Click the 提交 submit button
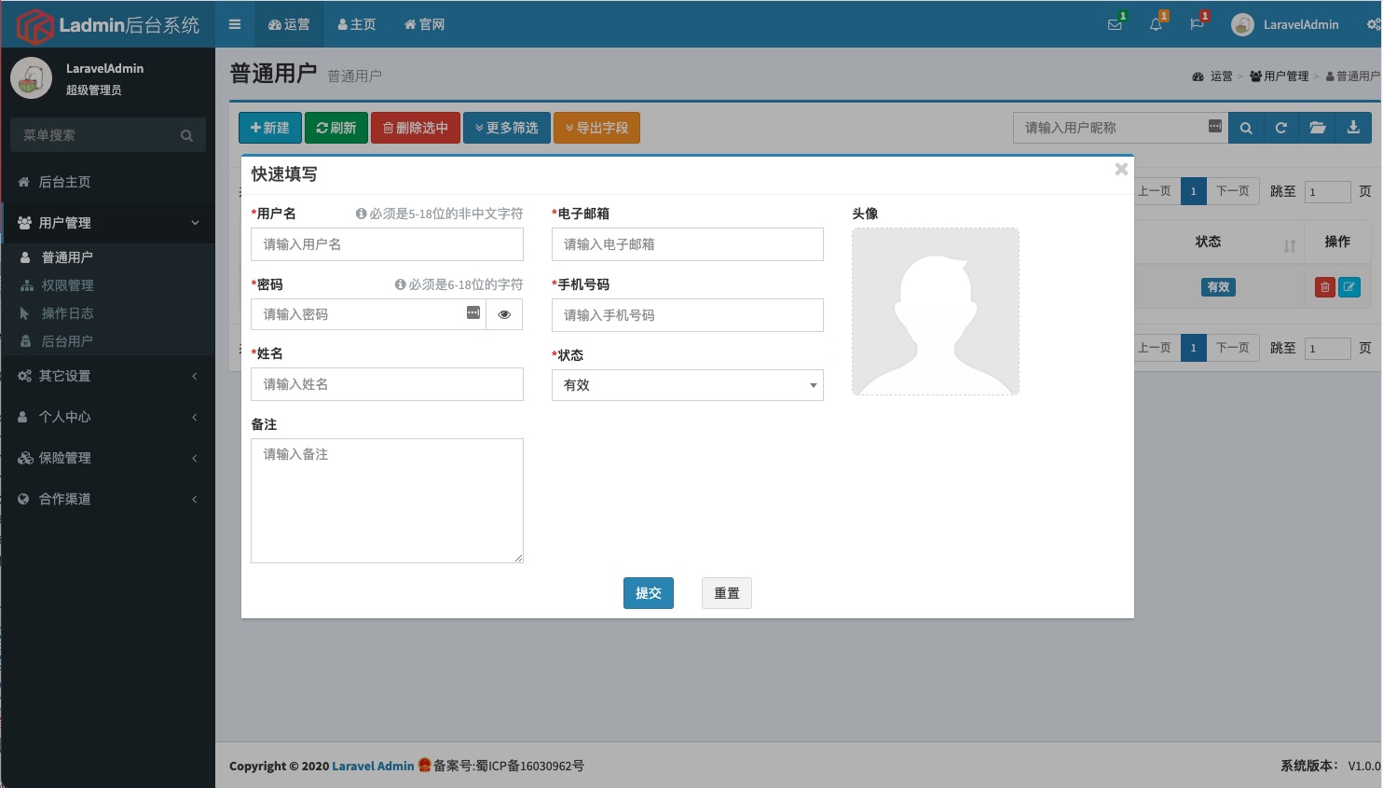 (x=649, y=593)
